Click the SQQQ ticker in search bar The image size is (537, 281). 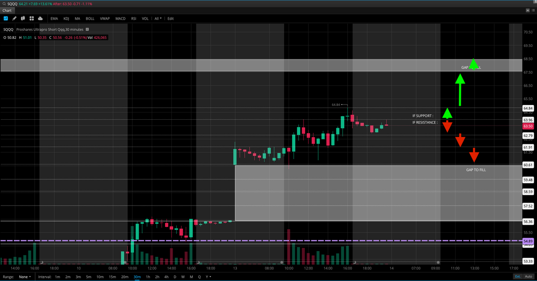coord(12,4)
